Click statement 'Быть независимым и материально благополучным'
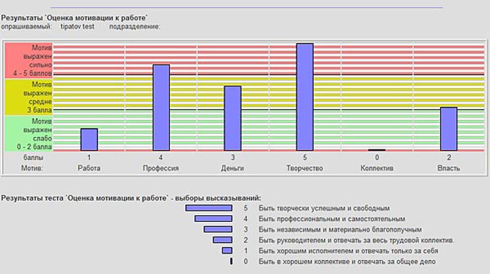 pos(340,230)
